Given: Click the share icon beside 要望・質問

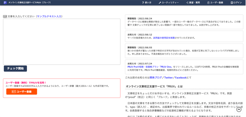Looking at the screenshot, I should pyautogui.click(x=187, y=3).
